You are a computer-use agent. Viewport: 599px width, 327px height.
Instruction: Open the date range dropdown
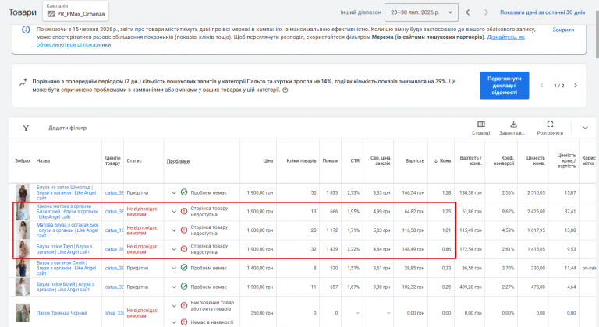(421, 12)
